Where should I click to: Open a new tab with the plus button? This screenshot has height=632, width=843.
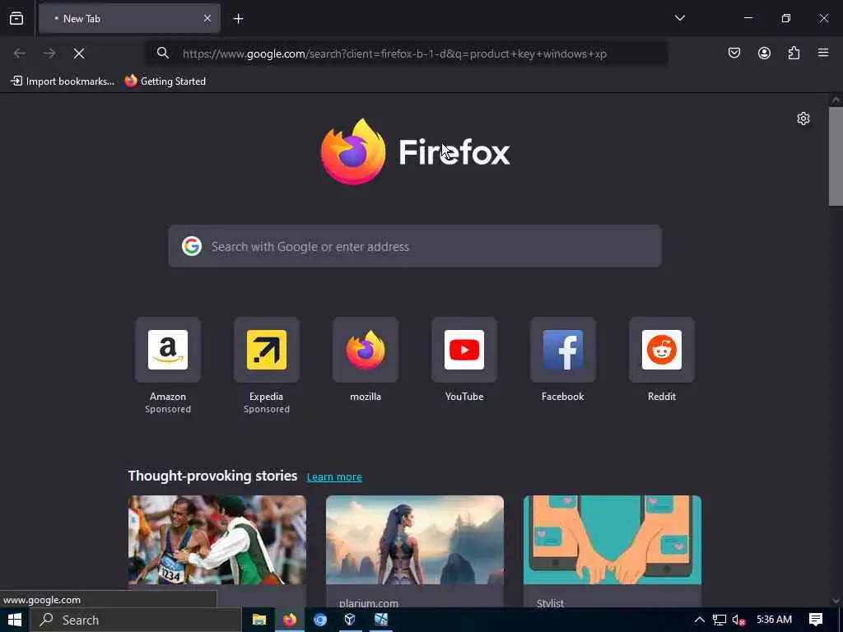(x=238, y=19)
